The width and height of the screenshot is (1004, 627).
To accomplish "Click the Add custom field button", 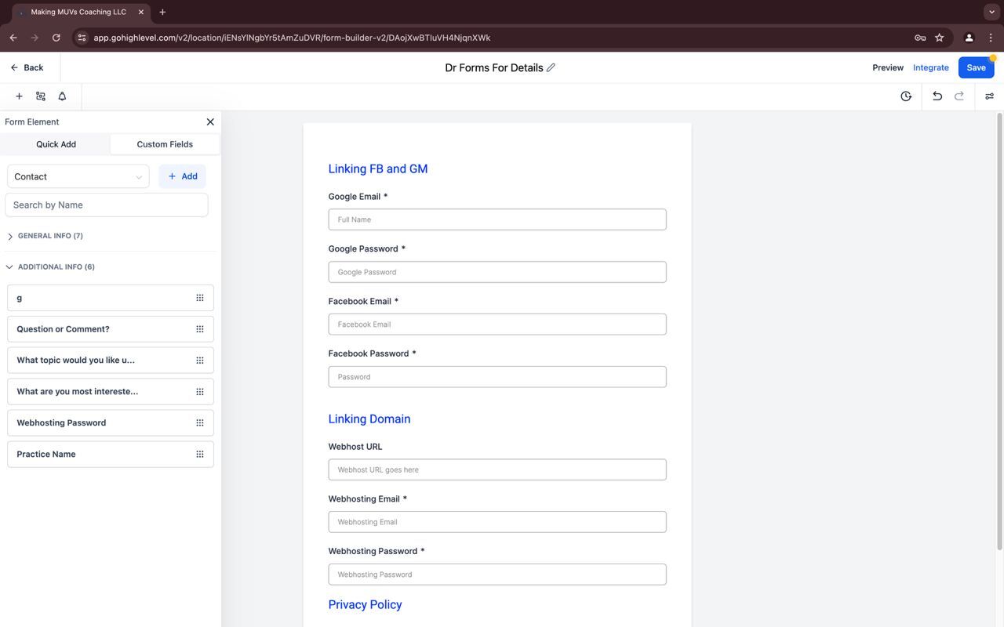I will (x=182, y=176).
